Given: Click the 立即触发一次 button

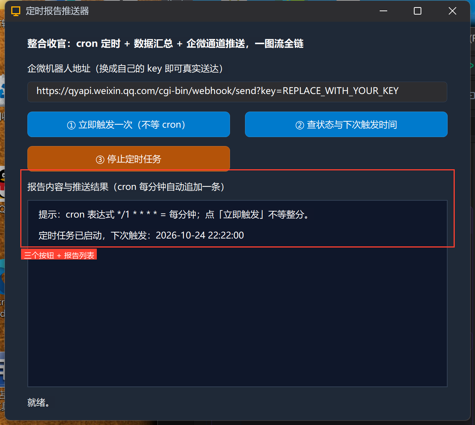Looking at the screenshot, I should (128, 124).
